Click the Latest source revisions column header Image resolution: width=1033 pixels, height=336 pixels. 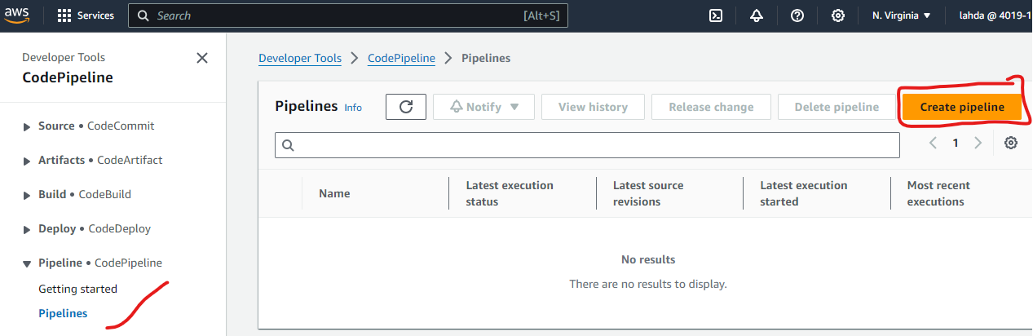point(648,193)
